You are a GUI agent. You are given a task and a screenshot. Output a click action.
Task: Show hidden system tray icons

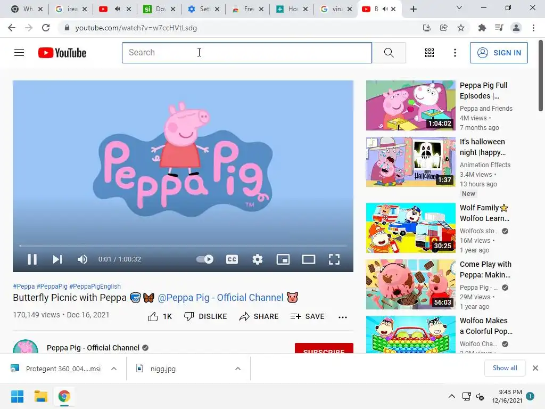[x=451, y=396]
